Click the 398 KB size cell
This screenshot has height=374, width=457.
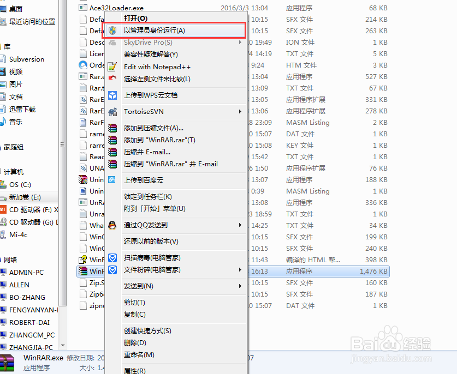pyautogui.click(x=376, y=260)
